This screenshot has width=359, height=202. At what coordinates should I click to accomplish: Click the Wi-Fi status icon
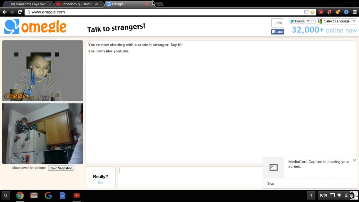pyautogui.click(x=339, y=196)
